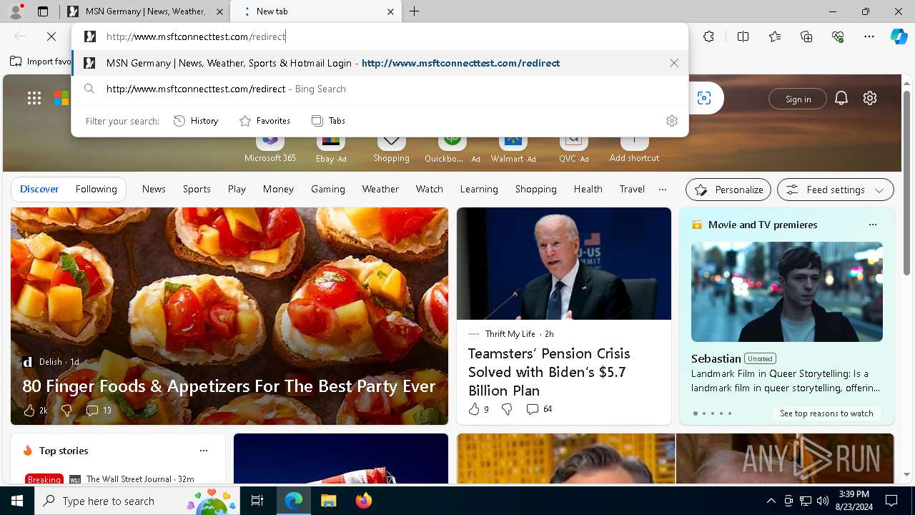915x515 pixels.
Task: Open the Windows Start menu
Action: [17, 501]
